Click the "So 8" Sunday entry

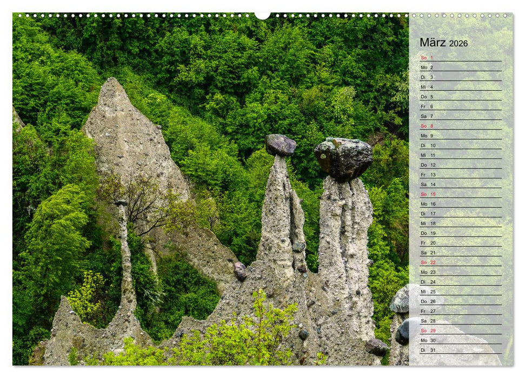click(x=424, y=125)
